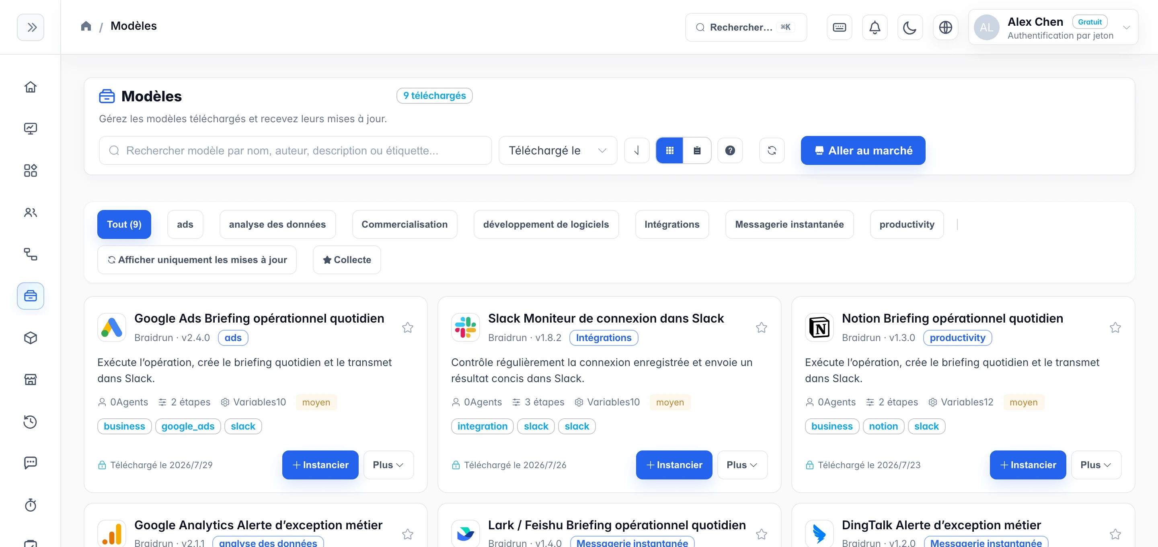Toggle dark mode moon icon
Screen dimensions: 1158x547
[x=910, y=27]
